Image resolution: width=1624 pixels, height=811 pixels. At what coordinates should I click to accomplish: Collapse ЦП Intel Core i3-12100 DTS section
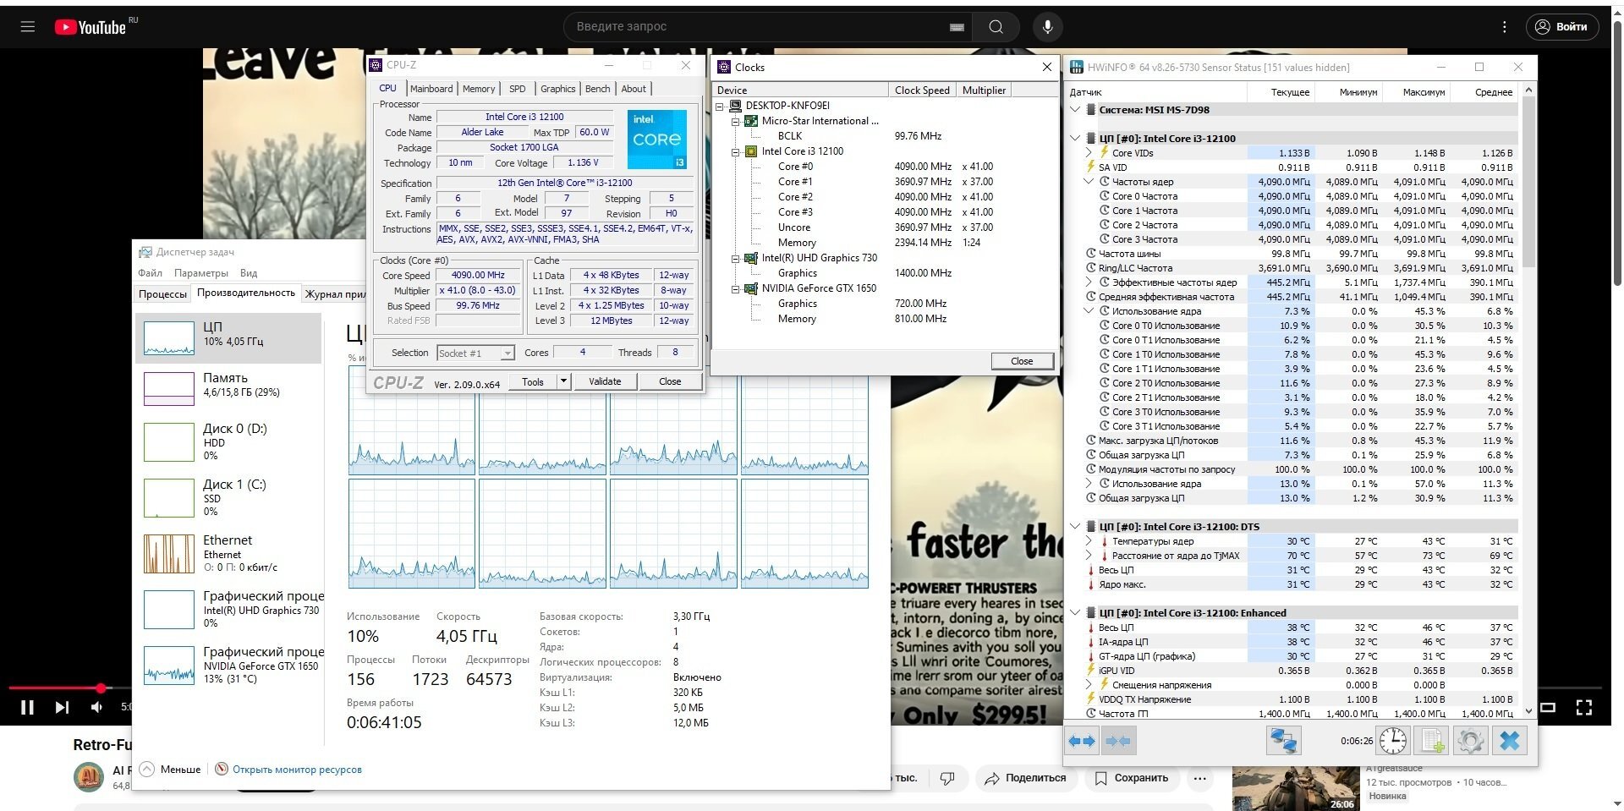click(1075, 527)
